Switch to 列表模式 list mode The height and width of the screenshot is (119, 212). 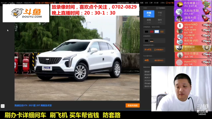point(161,8)
